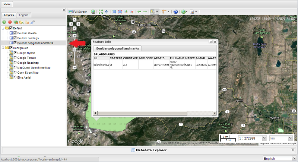Collapse the Default layer group
Screen dimensions: 298x162
[x=3, y=28]
